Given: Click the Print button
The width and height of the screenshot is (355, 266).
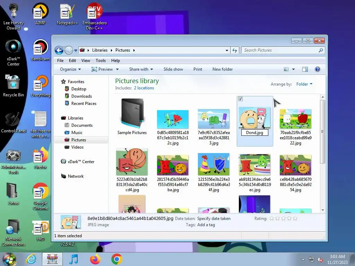Looking at the screenshot, I should [198, 69].
